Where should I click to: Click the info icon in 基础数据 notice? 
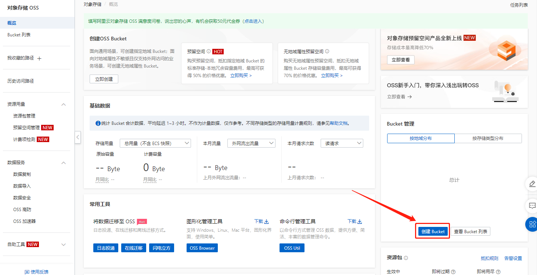[98, 123]
